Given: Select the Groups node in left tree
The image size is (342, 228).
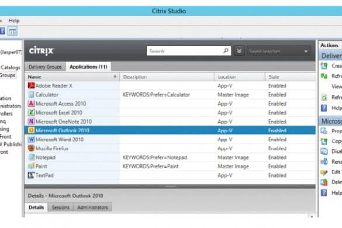Looking at the screenshot, I should (x=8, y=75).
